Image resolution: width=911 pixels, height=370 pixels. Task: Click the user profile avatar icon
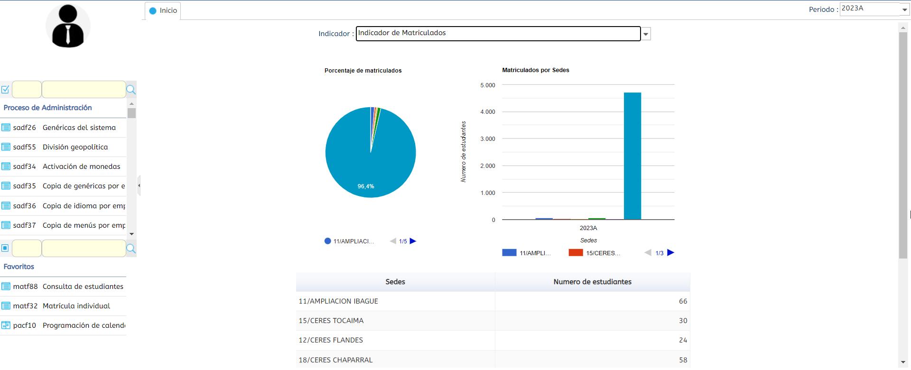click(68, 26)
